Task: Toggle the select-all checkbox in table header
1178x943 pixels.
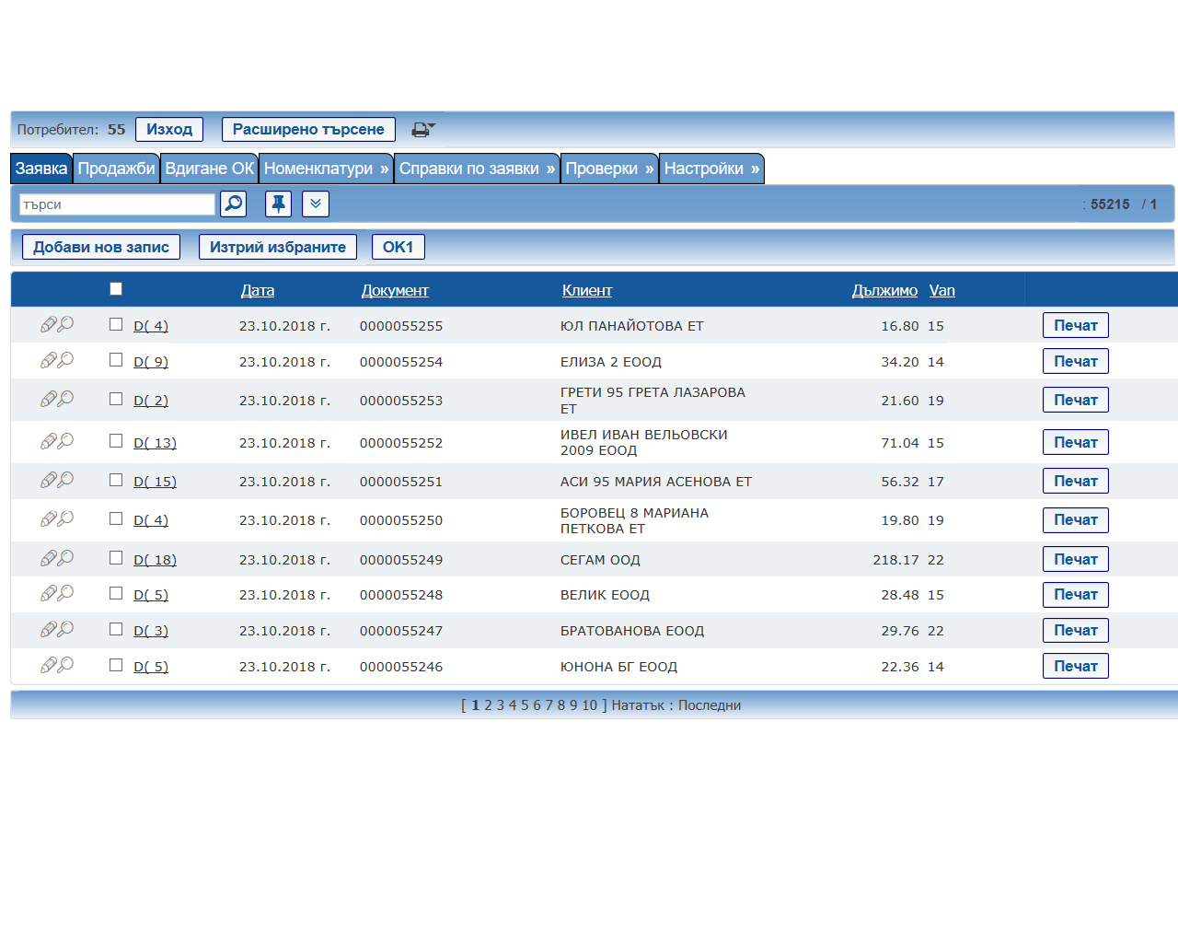Action: click(116, 289)
